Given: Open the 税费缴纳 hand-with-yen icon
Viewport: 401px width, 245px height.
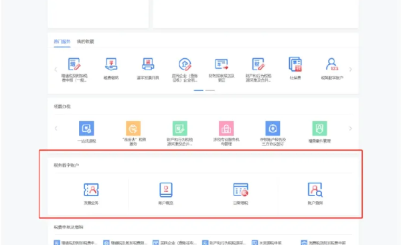Looking at the screenshot, I should point(111,64).
